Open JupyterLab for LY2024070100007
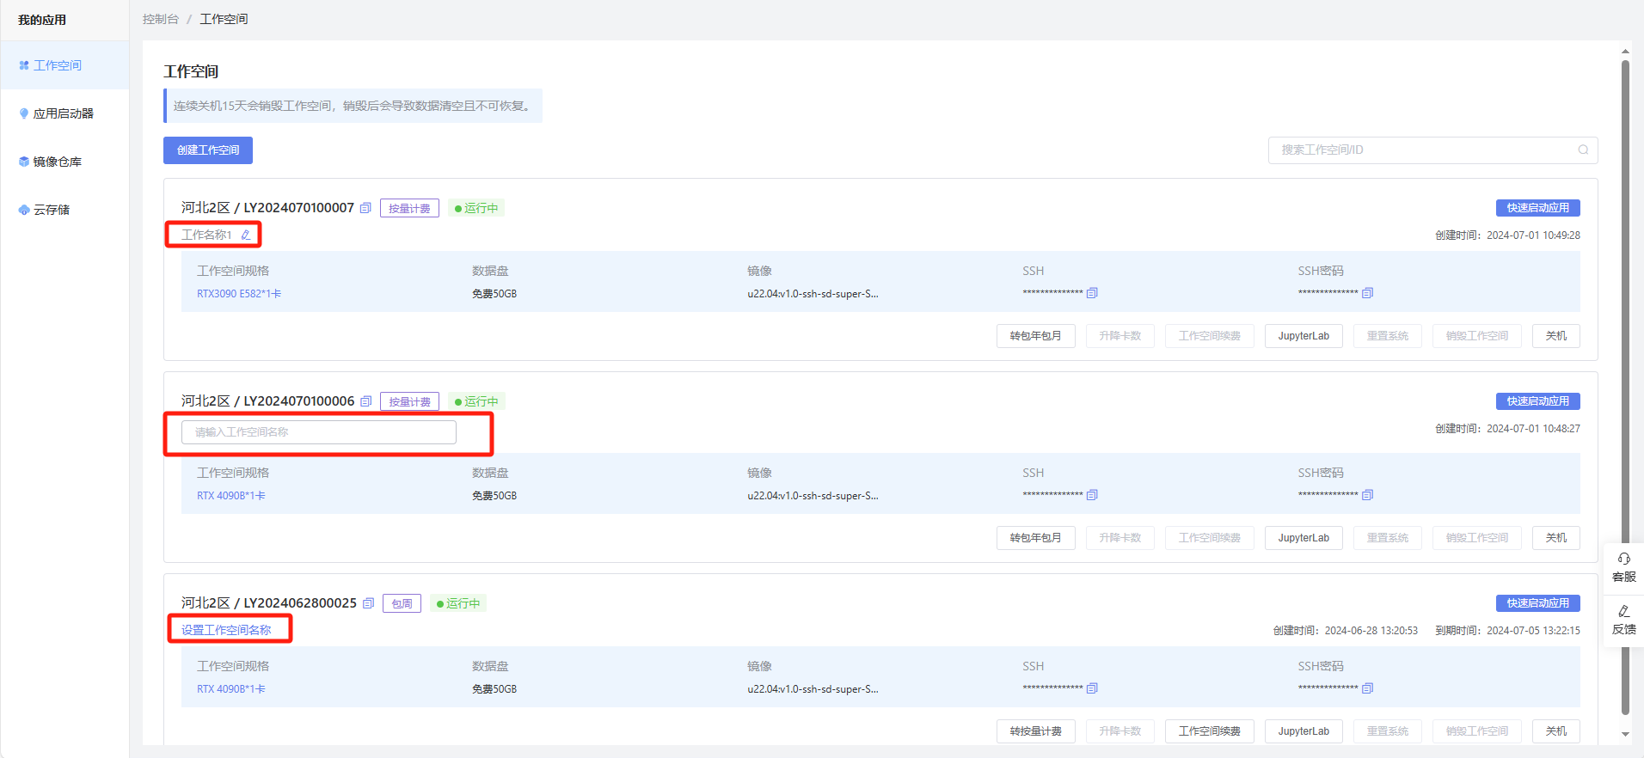Screen dimensions: 1644x758 (1304, 336)
